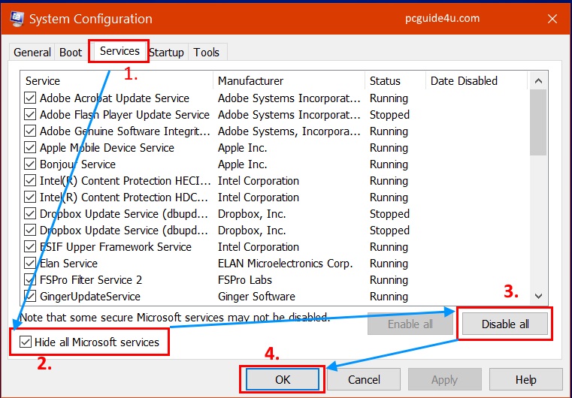Click the scrollbar down arrow in services list
Screen dimensions: 572x398
pyautogui.click(x=538, y=296)
